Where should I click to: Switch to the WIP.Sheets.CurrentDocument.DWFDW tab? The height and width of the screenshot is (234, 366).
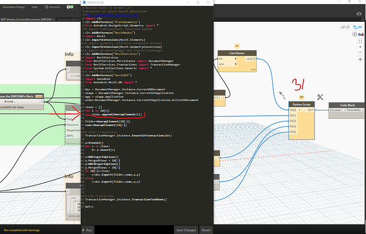(25, 20)
